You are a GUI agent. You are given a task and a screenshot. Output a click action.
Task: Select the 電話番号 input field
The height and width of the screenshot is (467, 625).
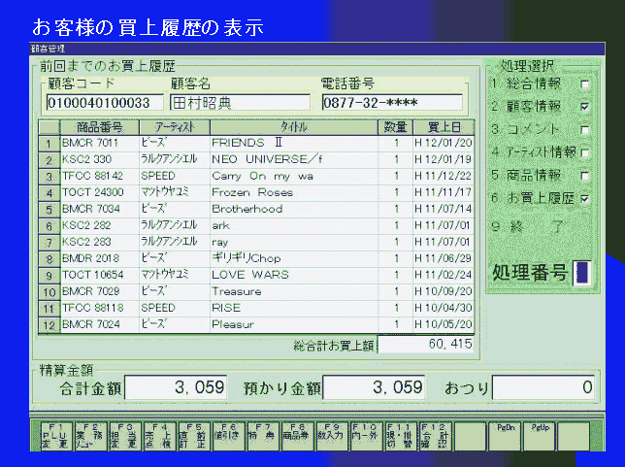pyautogui.click(x=390, y=102)
